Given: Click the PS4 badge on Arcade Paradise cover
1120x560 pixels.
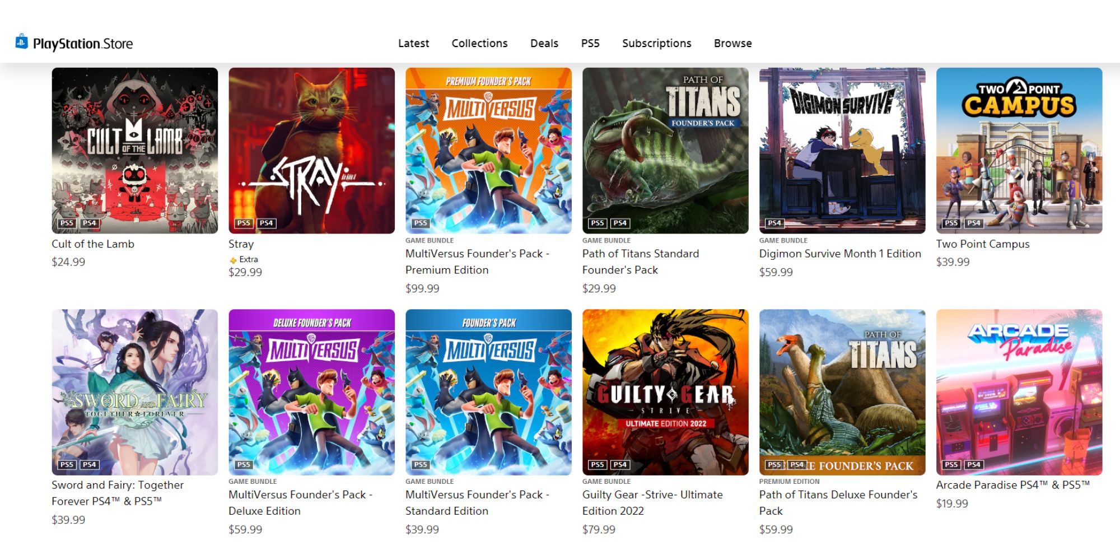Looking at the screenshot, I should point(974,464).
